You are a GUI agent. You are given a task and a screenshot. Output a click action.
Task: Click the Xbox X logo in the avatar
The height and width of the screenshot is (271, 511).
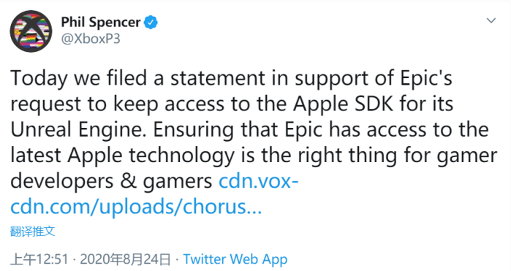point(31,31)
